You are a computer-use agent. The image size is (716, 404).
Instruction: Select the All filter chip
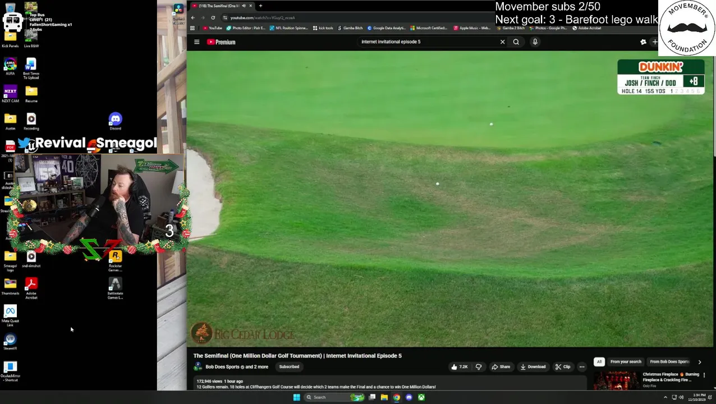[x=599, y=362]
